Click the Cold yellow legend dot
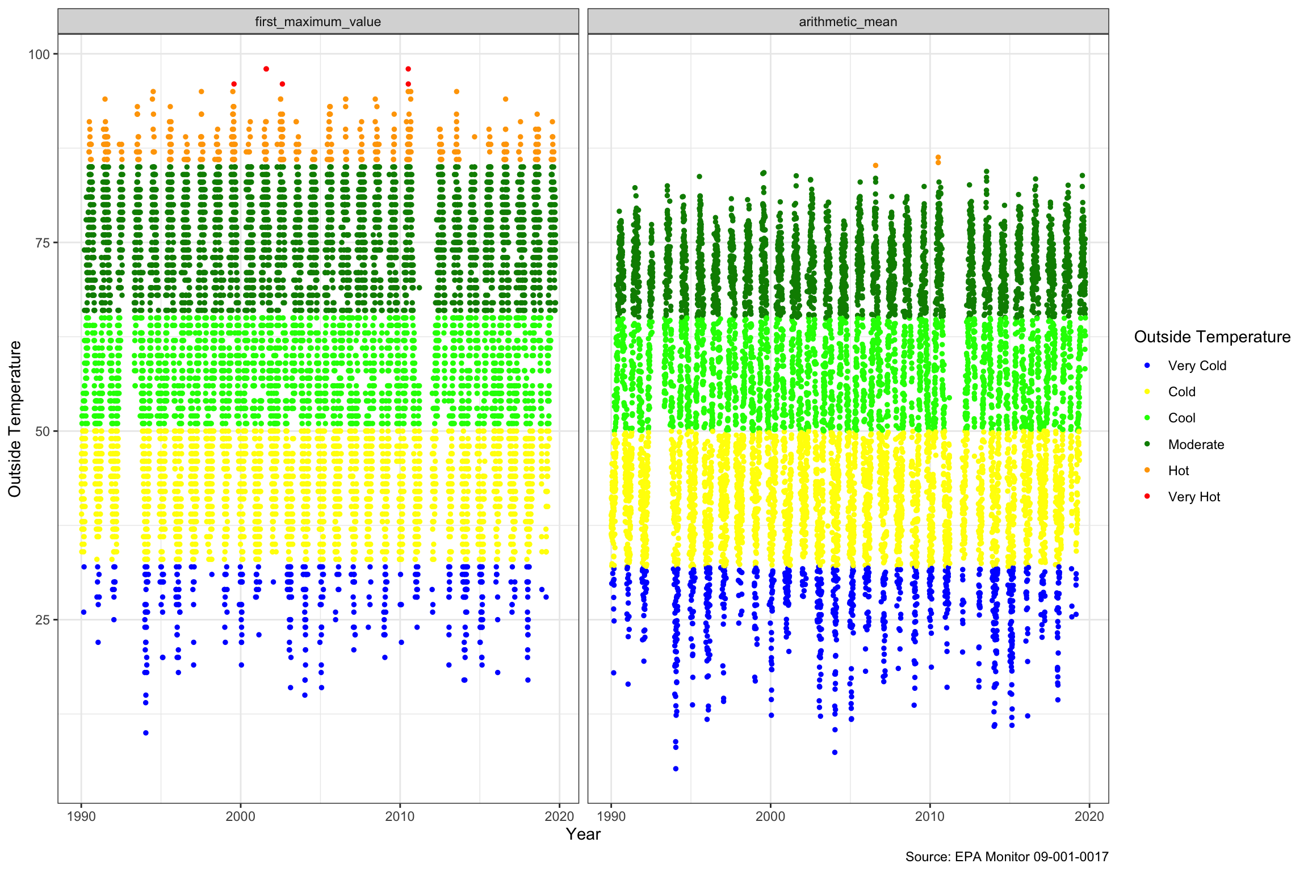Image resolution: width=1308 pixels, height=872 pixels. [x=1147, y=392]
